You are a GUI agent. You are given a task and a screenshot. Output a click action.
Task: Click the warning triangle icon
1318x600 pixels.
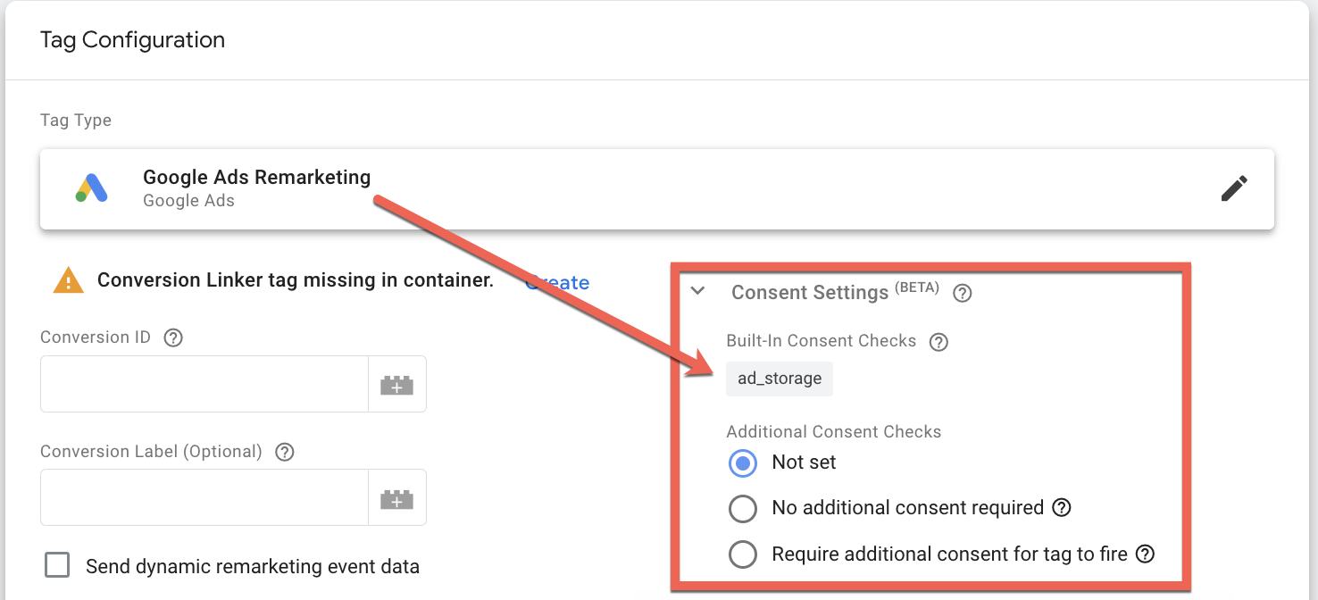pos(69,280)
